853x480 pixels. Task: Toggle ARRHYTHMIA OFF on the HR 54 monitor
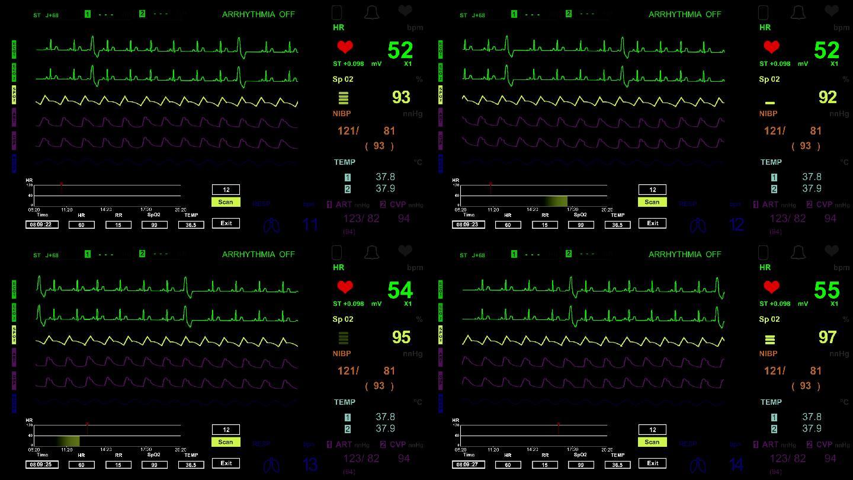click(x=258, y=254)
